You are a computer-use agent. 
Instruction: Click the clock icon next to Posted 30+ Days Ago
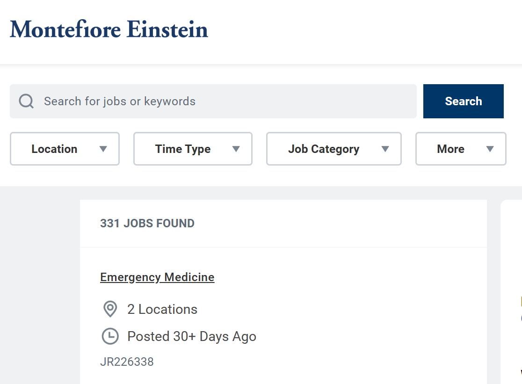[110, 336]
